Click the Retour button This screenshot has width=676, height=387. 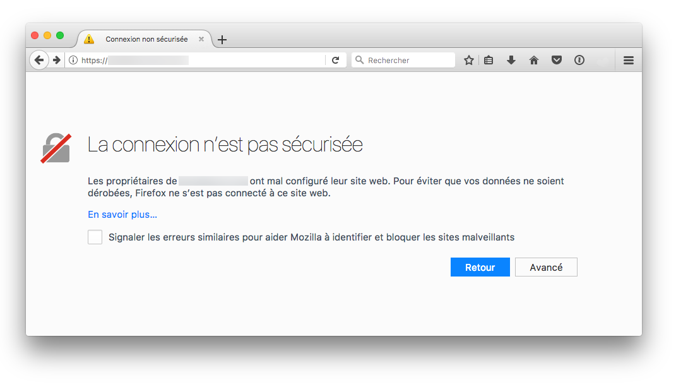[x=480, y=267]
